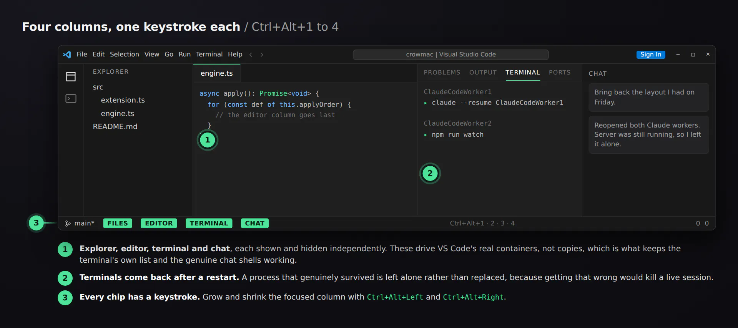Image resolution: width=738 pixels, height=328 pixels.
Task: Switch to the PROBLEMS panel tab
Action: [442, 73]
